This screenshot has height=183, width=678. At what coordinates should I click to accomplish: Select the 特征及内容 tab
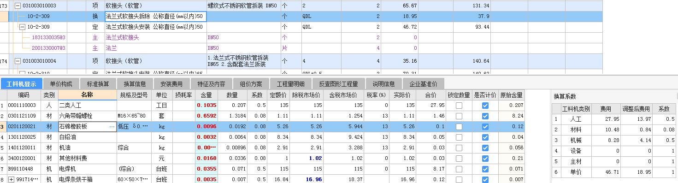coord(212,84)
